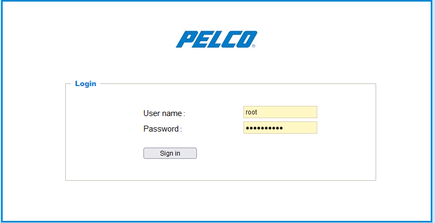Focus the Password input field
The height and width of the screenshot is (223, 435).
tap(280, 128)
